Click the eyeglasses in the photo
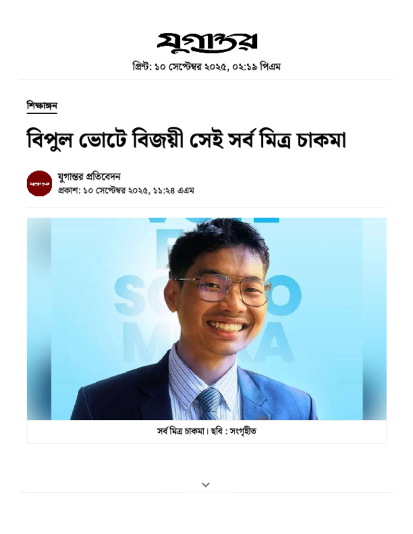413x534 pixels. (x=223, y=290)
